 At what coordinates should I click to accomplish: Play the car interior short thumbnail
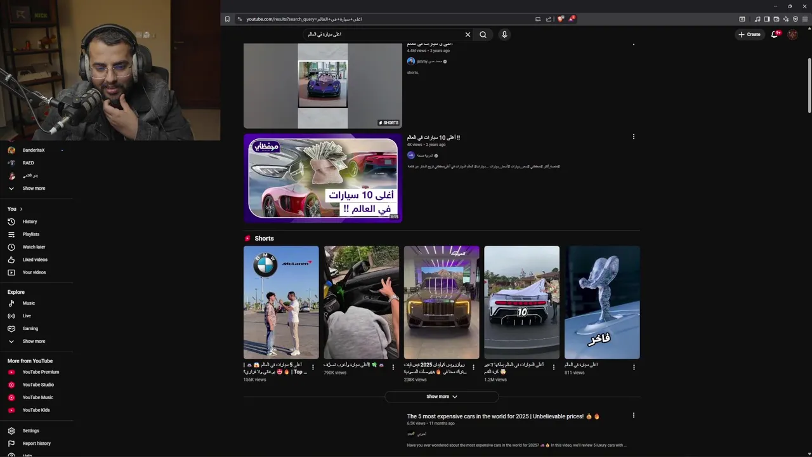[x=362, y=303]
